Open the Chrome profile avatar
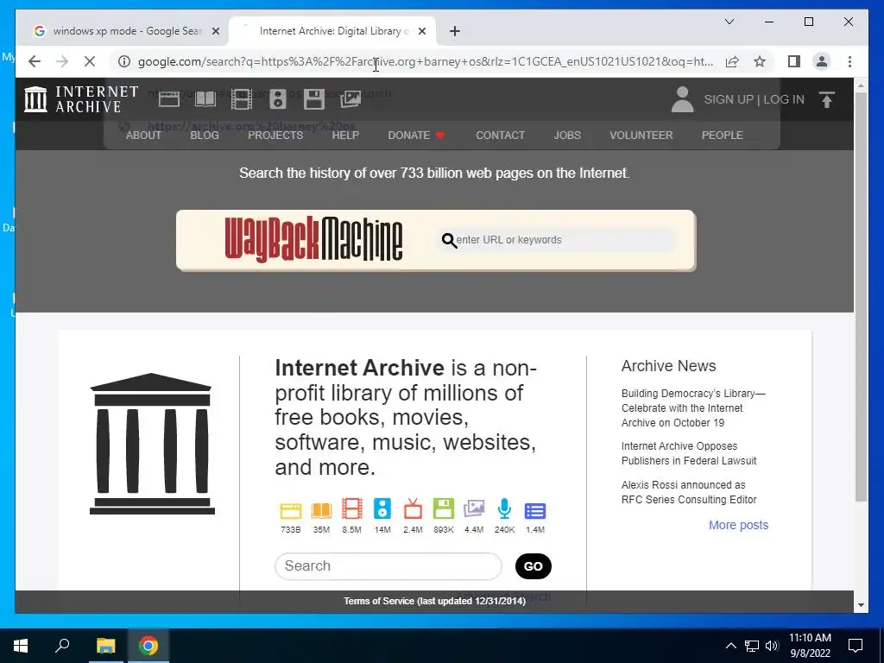This screenshot has height=663, width=884. point(822,61)
